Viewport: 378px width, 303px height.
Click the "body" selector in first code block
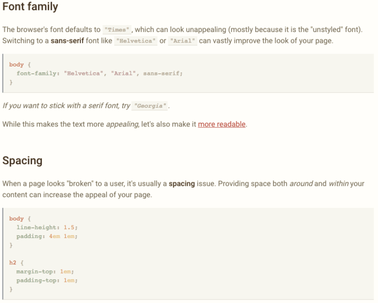[x=16, y=64]
